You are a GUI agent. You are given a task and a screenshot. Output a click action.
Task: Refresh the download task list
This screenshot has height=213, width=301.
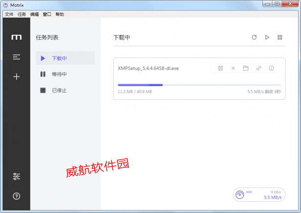coord(254,37)
